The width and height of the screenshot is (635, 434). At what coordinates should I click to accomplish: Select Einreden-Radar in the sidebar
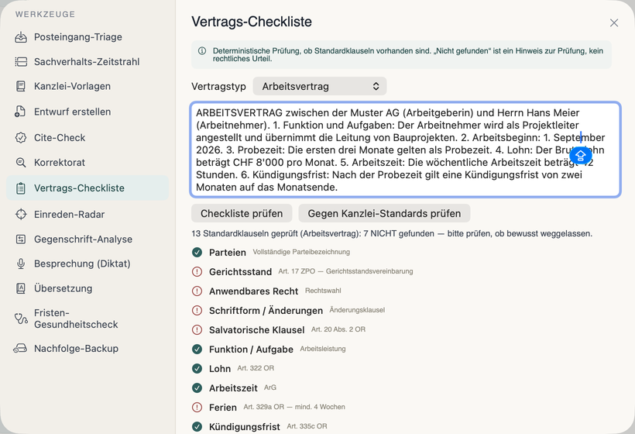[88, 215]
